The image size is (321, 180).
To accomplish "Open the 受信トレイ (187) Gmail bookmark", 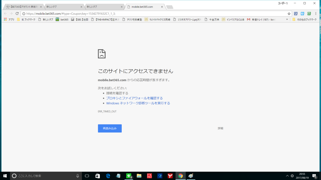I will pos(261,19).
